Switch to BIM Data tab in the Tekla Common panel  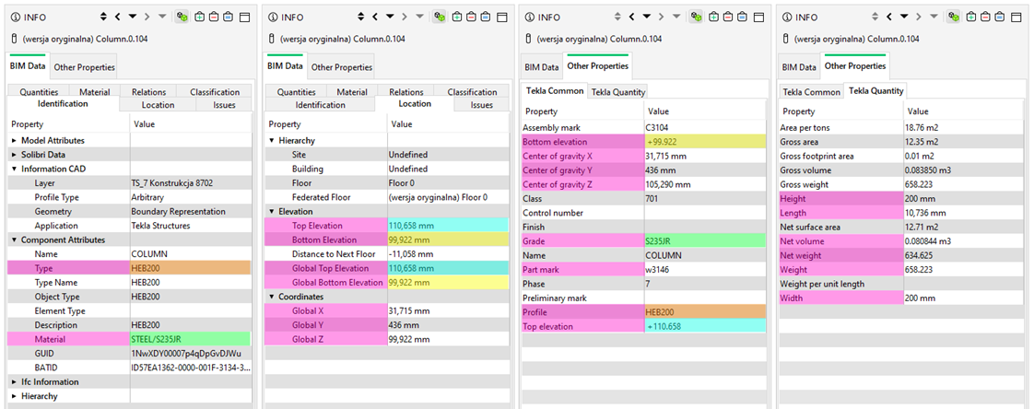pos(541,67)
